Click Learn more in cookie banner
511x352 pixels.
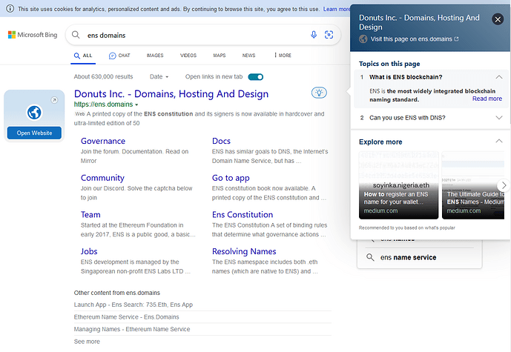(x=336, y=9)
